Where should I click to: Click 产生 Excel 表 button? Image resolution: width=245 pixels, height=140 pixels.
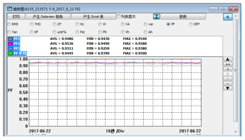pos(93,17)
